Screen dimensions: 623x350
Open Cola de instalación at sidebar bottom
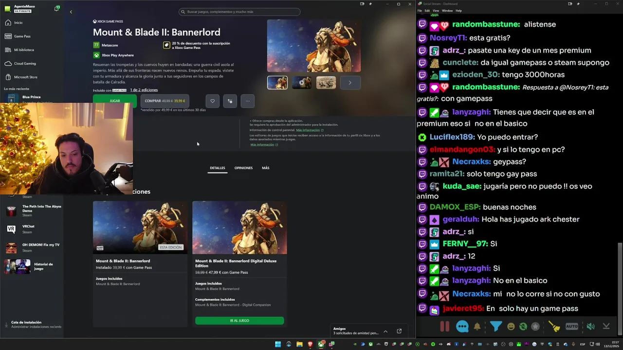pyautogui.click(x=32, y=324)
